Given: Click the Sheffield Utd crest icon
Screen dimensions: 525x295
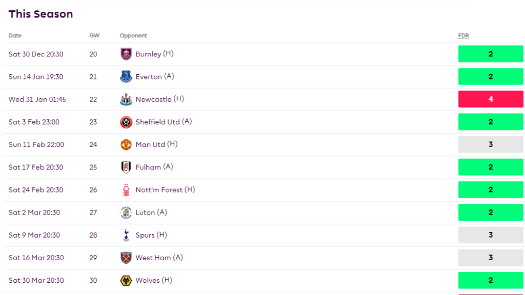Looking at the screenshot, I should click(x=126, y=122).
